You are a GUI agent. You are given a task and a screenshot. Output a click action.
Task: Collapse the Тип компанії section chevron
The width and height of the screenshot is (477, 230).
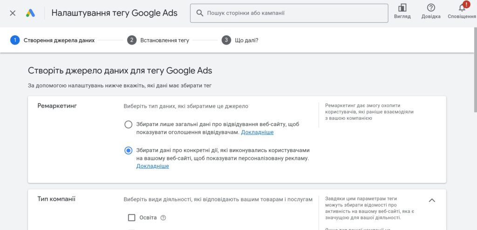point(432,200)
